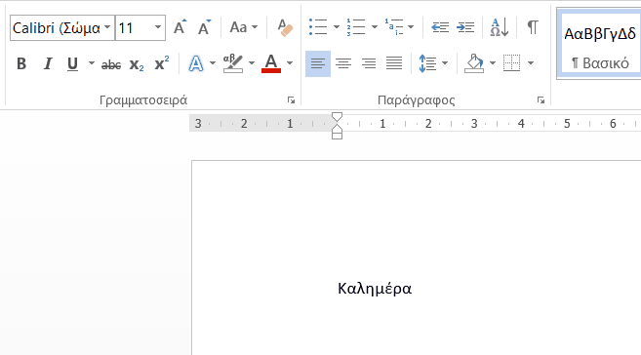Toggle underline formatting
641x355 pixels.
pyautogui.click(x=72, y=63)
